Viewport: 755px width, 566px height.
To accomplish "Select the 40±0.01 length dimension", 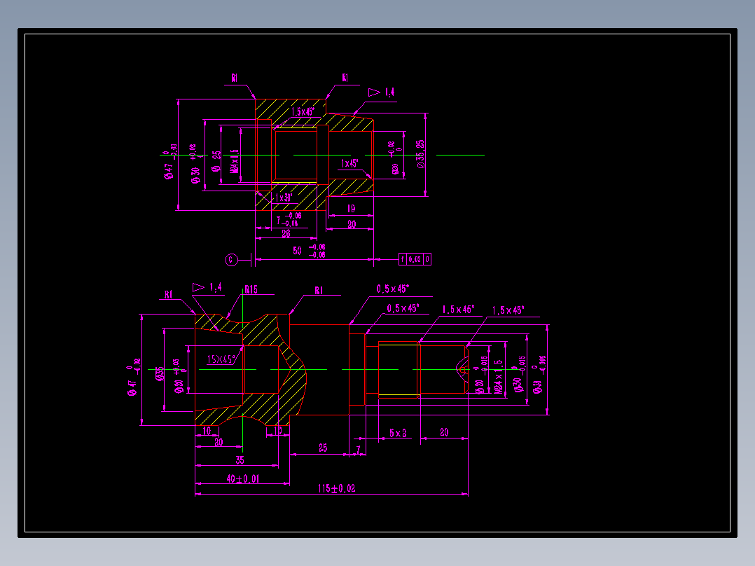I will pos(243,478).
